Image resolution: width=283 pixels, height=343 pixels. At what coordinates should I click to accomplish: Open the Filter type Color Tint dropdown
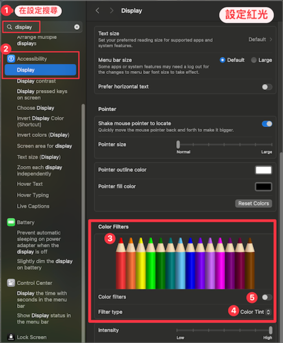(x=255, y=312)
